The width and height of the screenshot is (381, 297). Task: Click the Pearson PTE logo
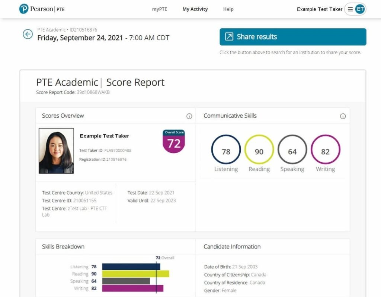pos(42,9)
